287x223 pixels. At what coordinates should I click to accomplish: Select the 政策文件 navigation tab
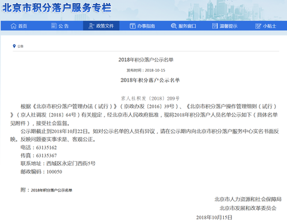point(101,26)
